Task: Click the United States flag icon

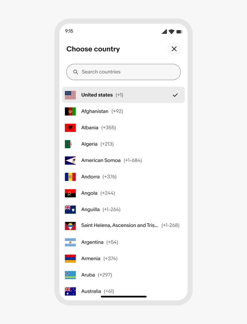Action: (70, 95)
